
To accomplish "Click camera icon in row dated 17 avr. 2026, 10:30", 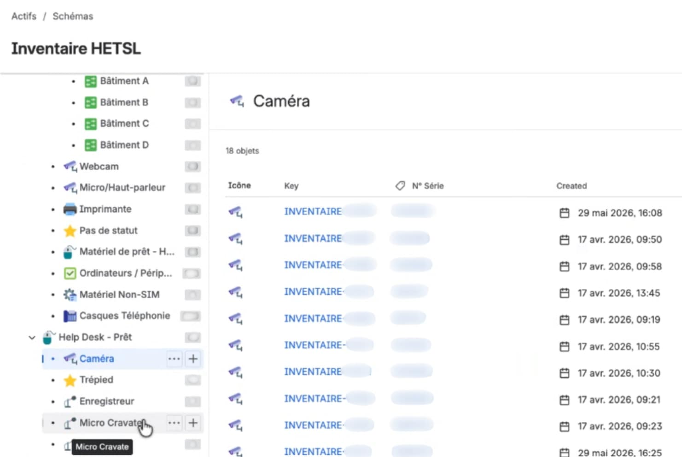I will (235, 372).
